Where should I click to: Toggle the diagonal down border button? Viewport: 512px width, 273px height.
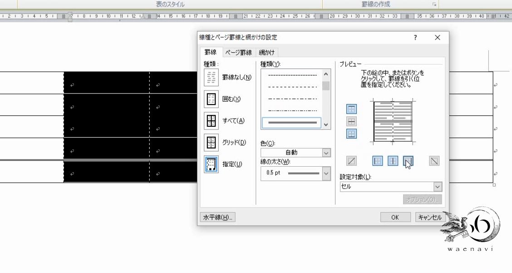coord(434,161)
